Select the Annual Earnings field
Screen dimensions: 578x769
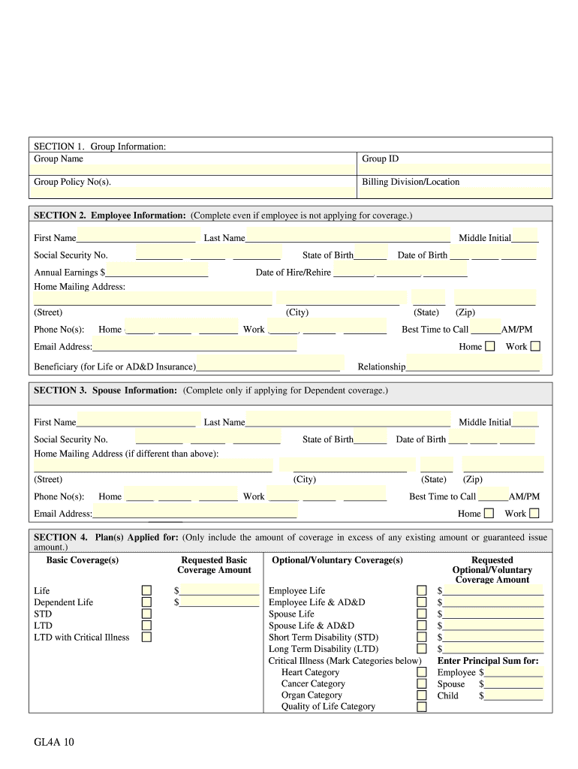(156, 271)
